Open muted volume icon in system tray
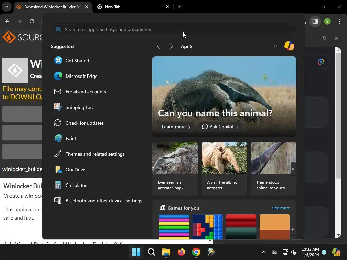Viewport: 347px width, 260px height. pos(294,252)
